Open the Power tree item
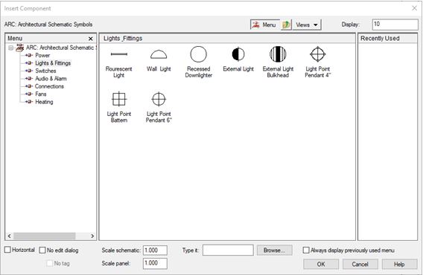Viewport: 423px width, 275px height. tap(42, 55)
